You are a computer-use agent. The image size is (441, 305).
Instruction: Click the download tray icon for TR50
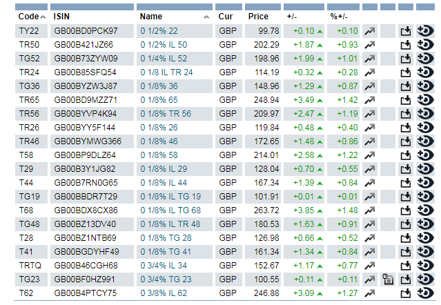405,45
